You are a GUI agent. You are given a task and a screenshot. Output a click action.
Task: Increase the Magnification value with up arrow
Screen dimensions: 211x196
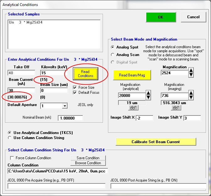[x=191, y=71]
